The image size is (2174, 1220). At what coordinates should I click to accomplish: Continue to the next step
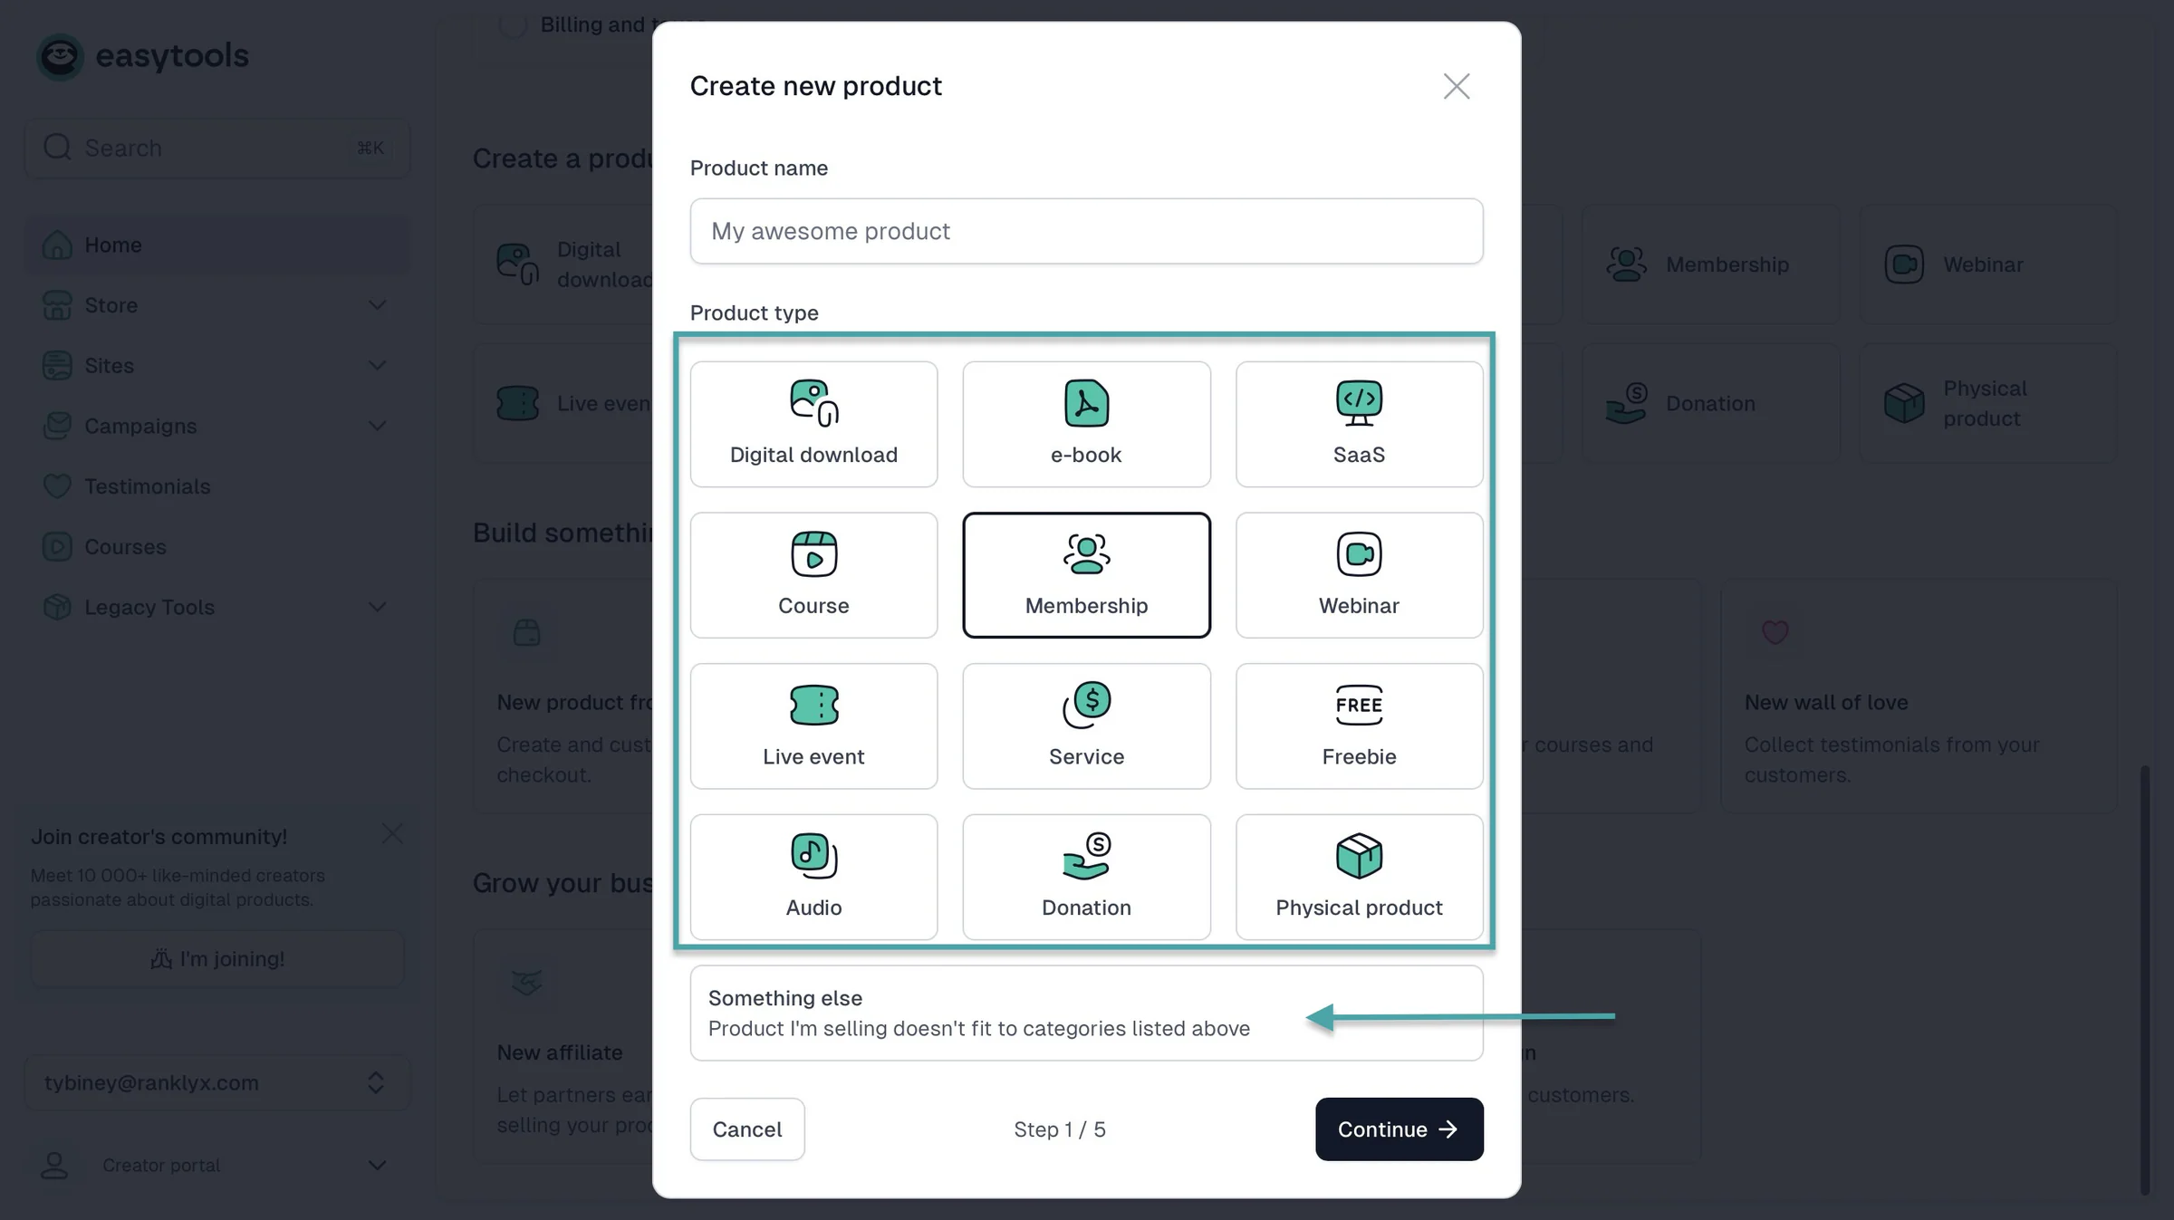click(x=1399, y=1129)
